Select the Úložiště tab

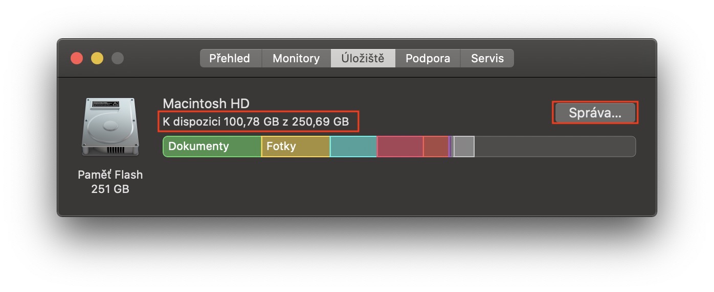coord(363,58)
